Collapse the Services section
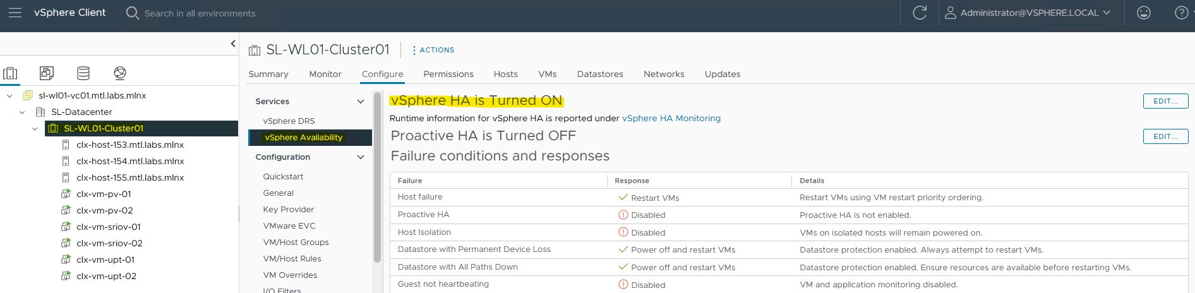 coord(361,102)
